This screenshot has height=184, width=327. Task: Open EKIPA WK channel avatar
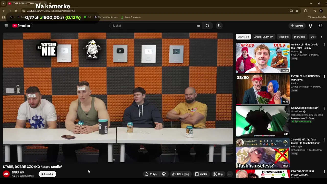click(x=6, y=174)
